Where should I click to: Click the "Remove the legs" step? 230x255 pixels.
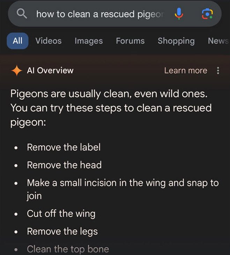pos(62,231)
